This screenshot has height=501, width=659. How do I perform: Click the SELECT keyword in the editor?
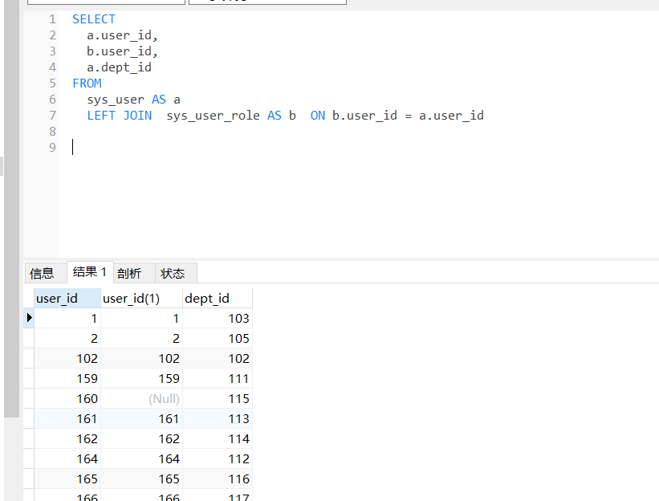[94, 18]
